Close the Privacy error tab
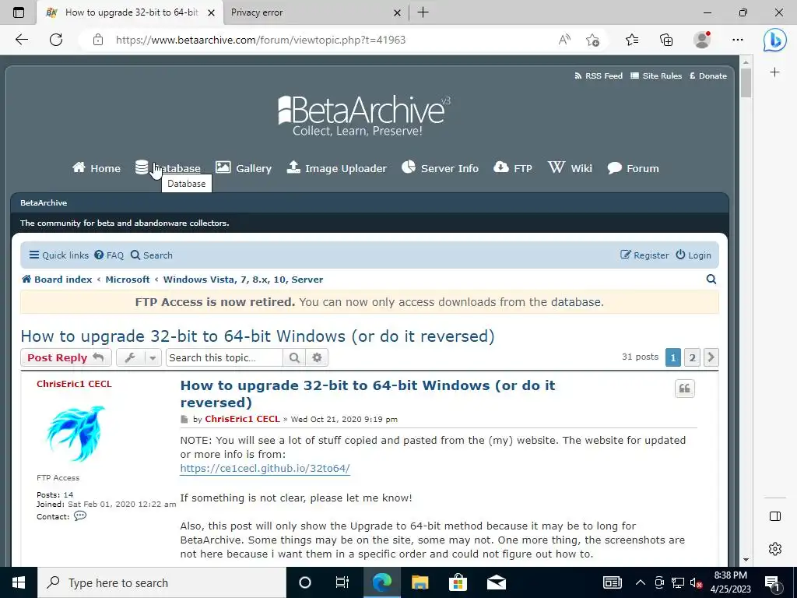The image size is (797, 598). point(398,12)
